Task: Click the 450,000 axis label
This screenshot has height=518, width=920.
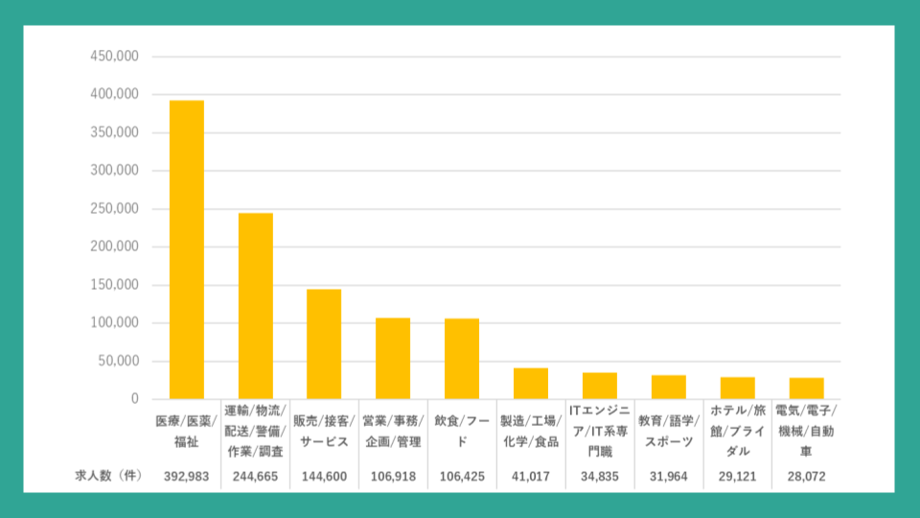Action: coord(114,57)
